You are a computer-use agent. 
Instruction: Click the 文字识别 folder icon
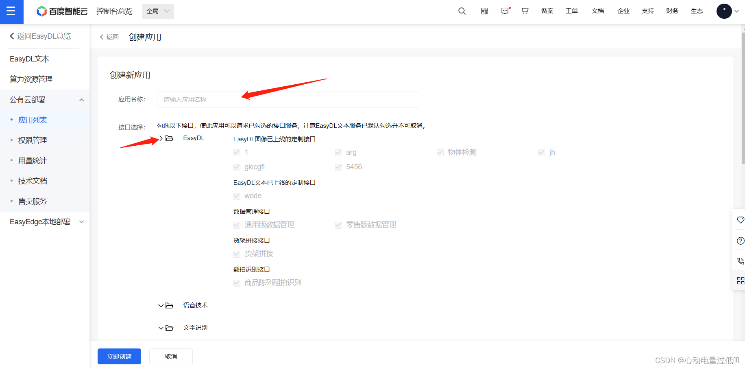coord(170,328)
